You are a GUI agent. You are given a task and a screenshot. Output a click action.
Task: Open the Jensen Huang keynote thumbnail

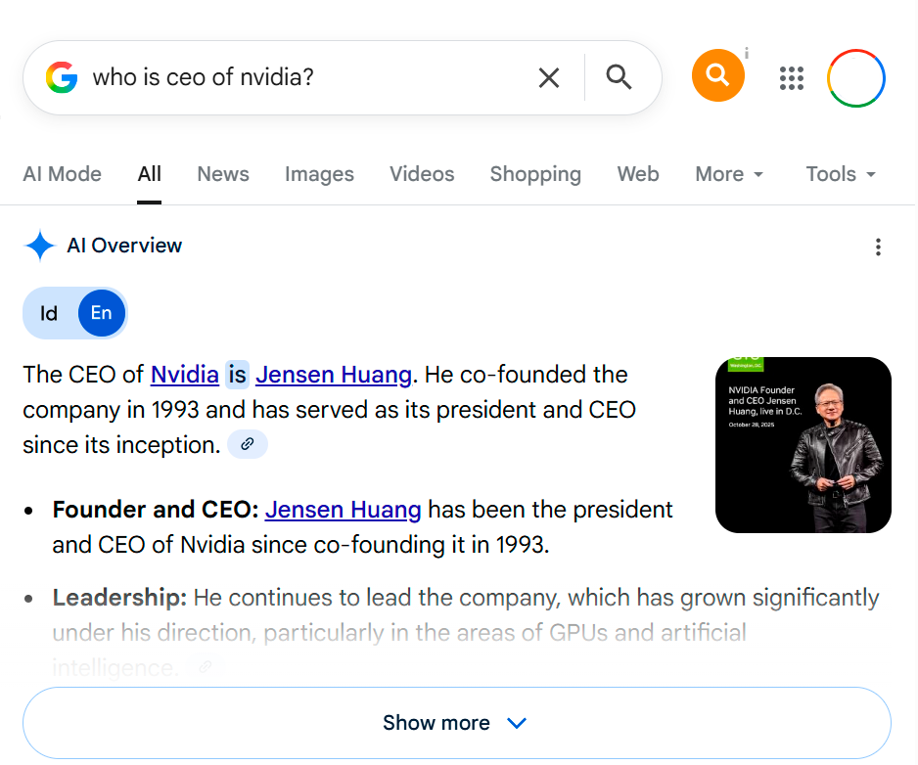[803, 445]
